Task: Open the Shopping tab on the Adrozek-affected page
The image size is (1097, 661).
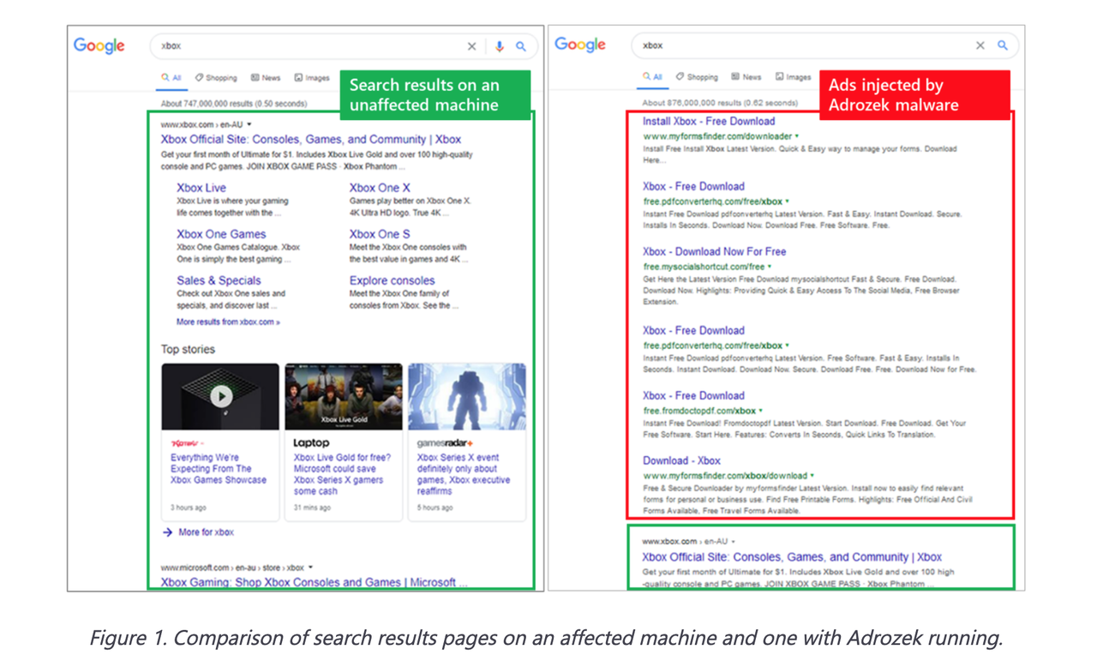Action: tap(697, 77)
